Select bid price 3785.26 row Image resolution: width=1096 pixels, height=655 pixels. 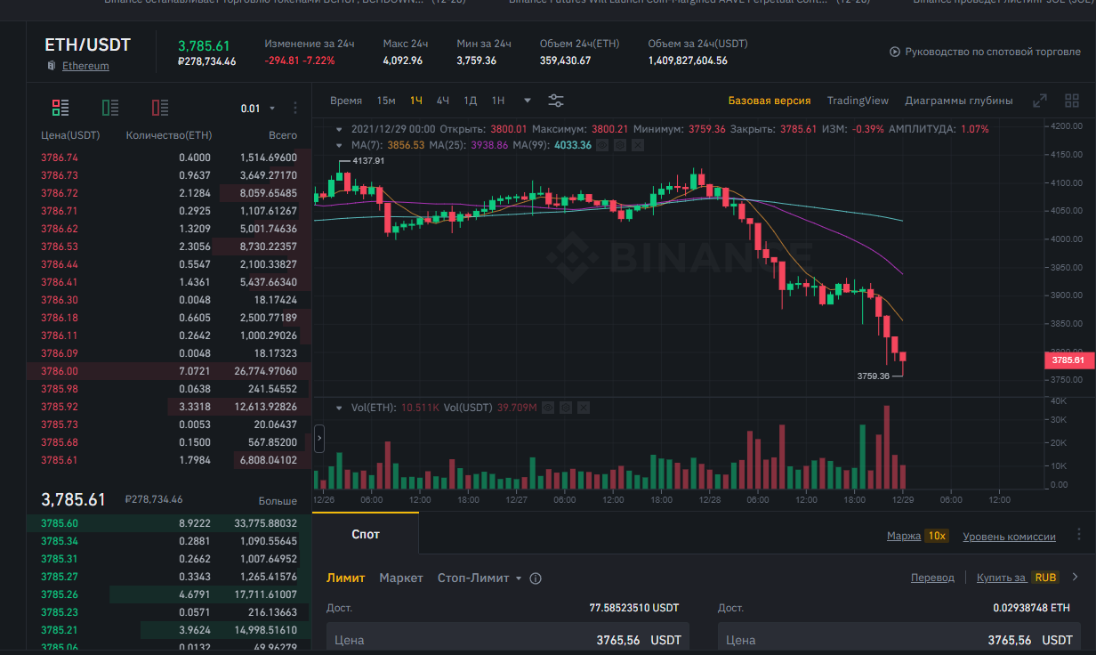click(x=169, y=594)
